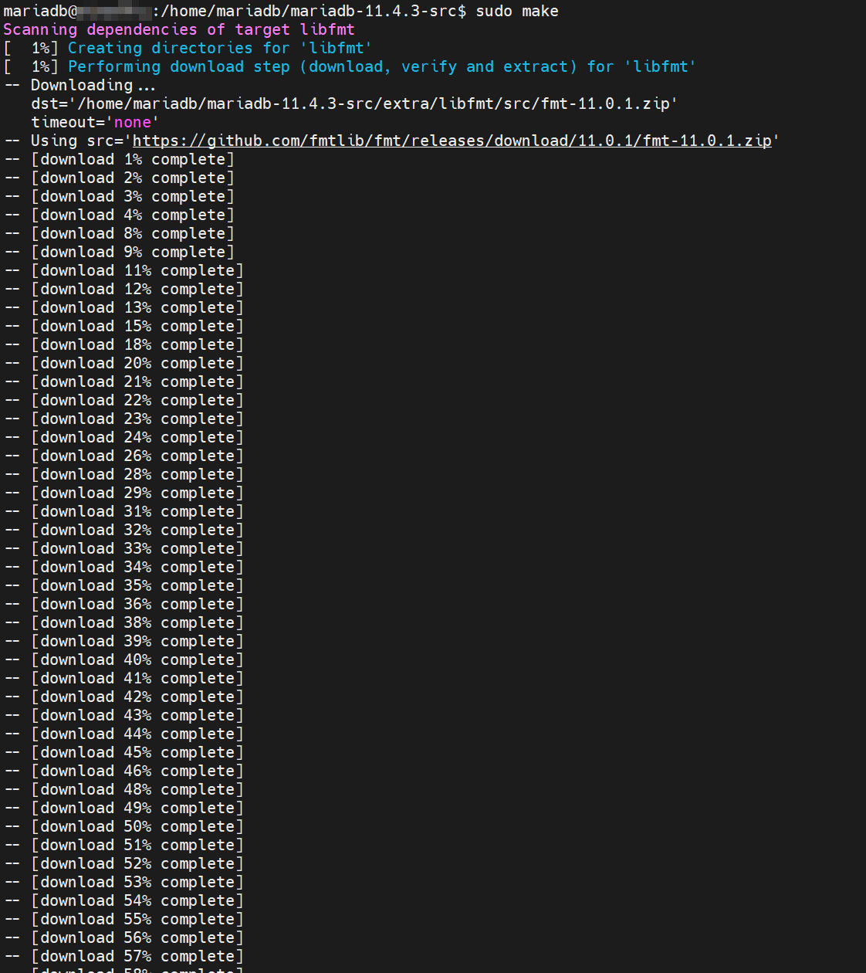Click the 'download 38% complete' line

(124, 623)
